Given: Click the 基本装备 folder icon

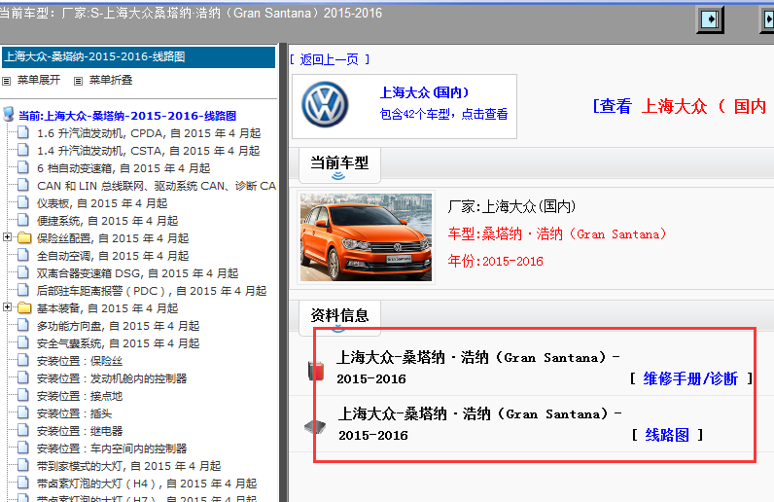Looking at the screenshot, I should [x=24, y=308].
